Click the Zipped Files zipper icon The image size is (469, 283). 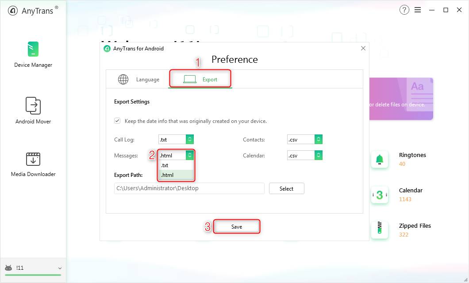(x=380, y=230)
